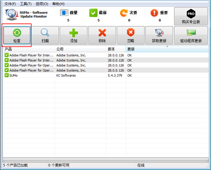Click the 购买专业版 PRO button
The height and width of the screenshot is (170, 211).
click(191, 16)
